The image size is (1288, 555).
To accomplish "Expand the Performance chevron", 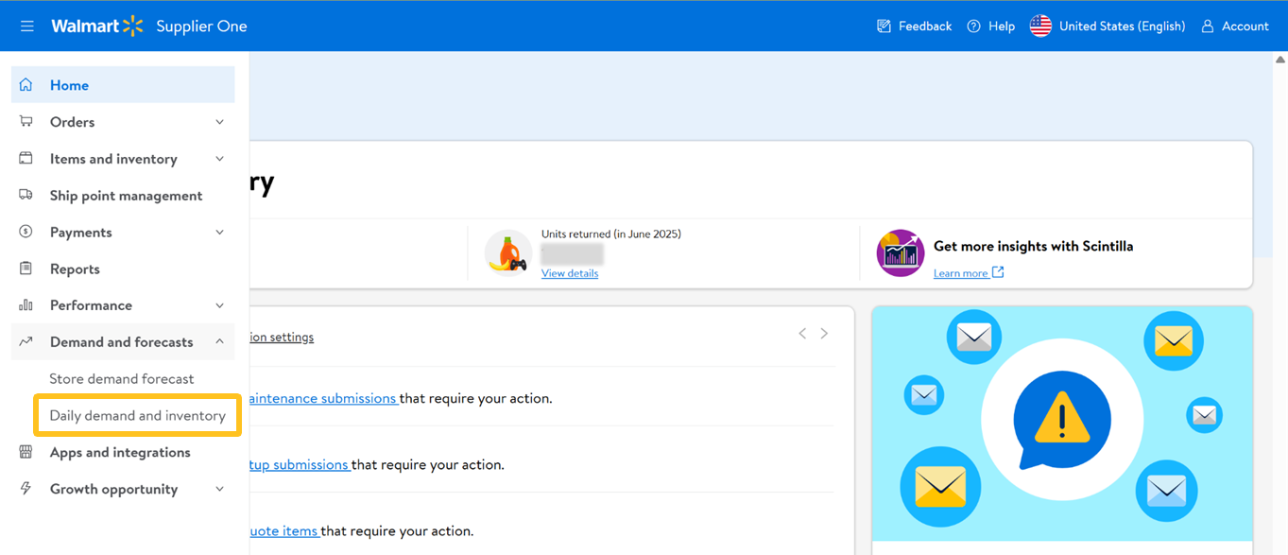I will (x=219, y=305).
